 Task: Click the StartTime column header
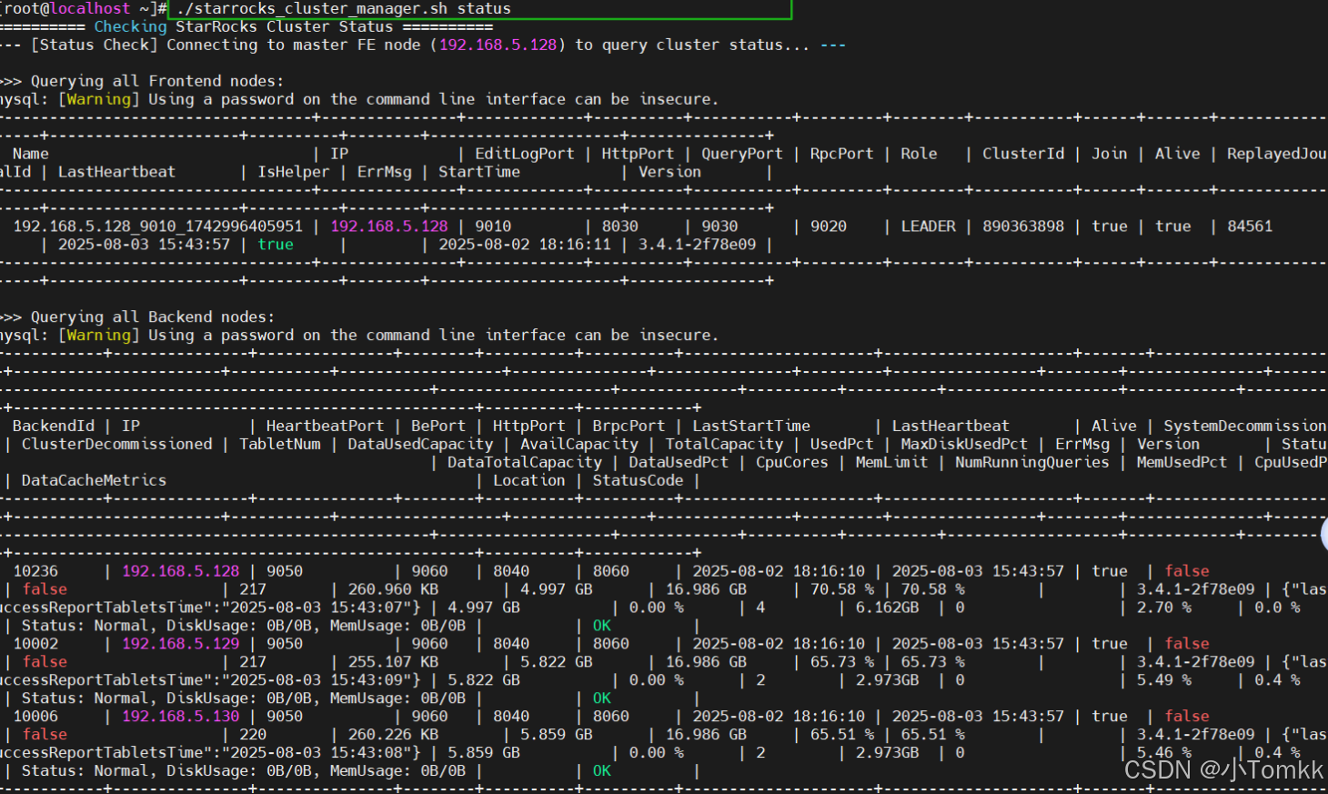pos(479,172)
